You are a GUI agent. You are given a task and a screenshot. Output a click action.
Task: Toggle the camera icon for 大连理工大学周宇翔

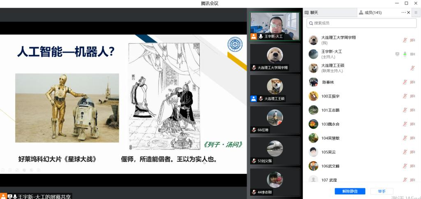(x=412, y=40)
